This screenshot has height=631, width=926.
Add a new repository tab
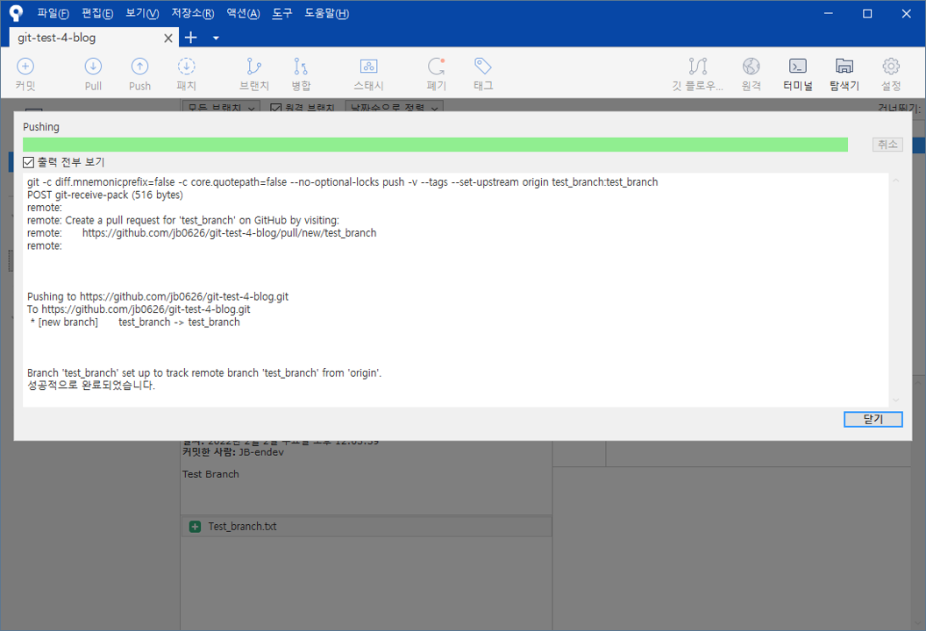(x=191, y=38)
